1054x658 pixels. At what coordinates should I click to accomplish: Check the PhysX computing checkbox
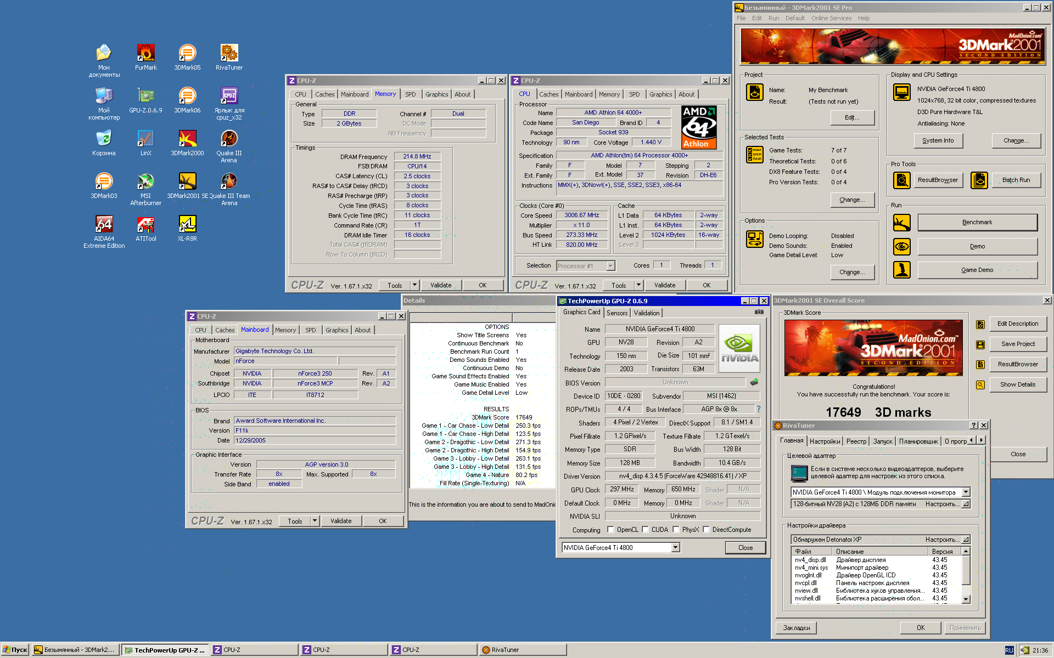click(x=676, y=530)
